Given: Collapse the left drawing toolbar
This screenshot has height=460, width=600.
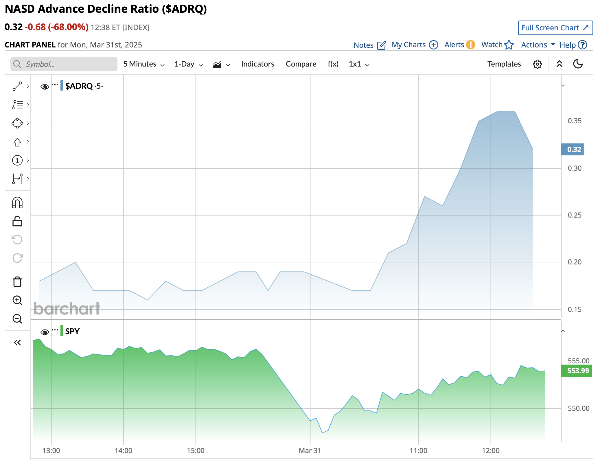Looking at the screenshot, I should 17,343.
